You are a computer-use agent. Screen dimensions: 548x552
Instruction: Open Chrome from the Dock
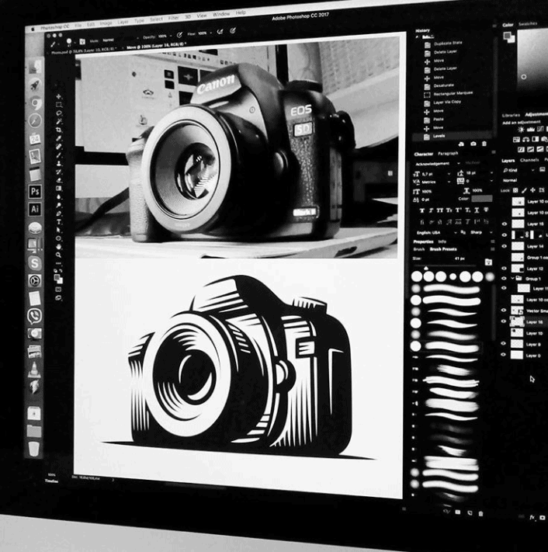click(35, 102)
